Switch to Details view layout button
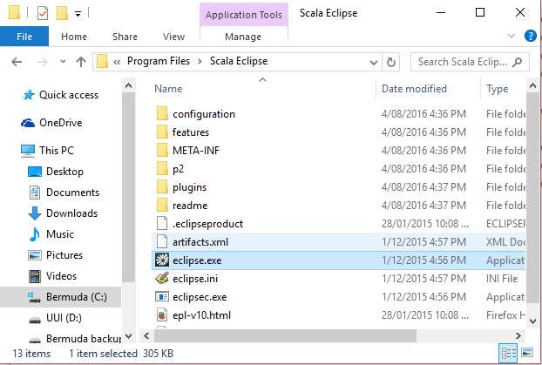542x365 pixels. tap(509, 353)
